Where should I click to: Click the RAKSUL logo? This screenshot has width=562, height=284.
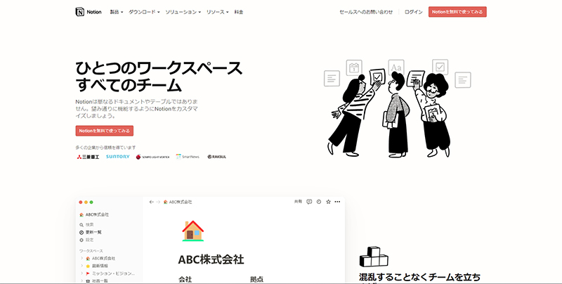(217, 157)
